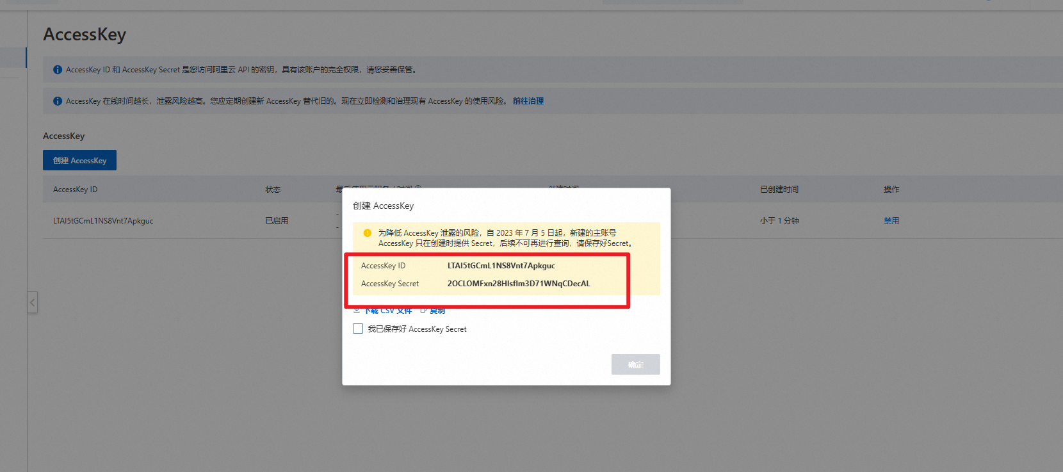The image size is (1063, 472).
Task: Click the 禁用 link in the table row
Action: [x=891, y=220]
